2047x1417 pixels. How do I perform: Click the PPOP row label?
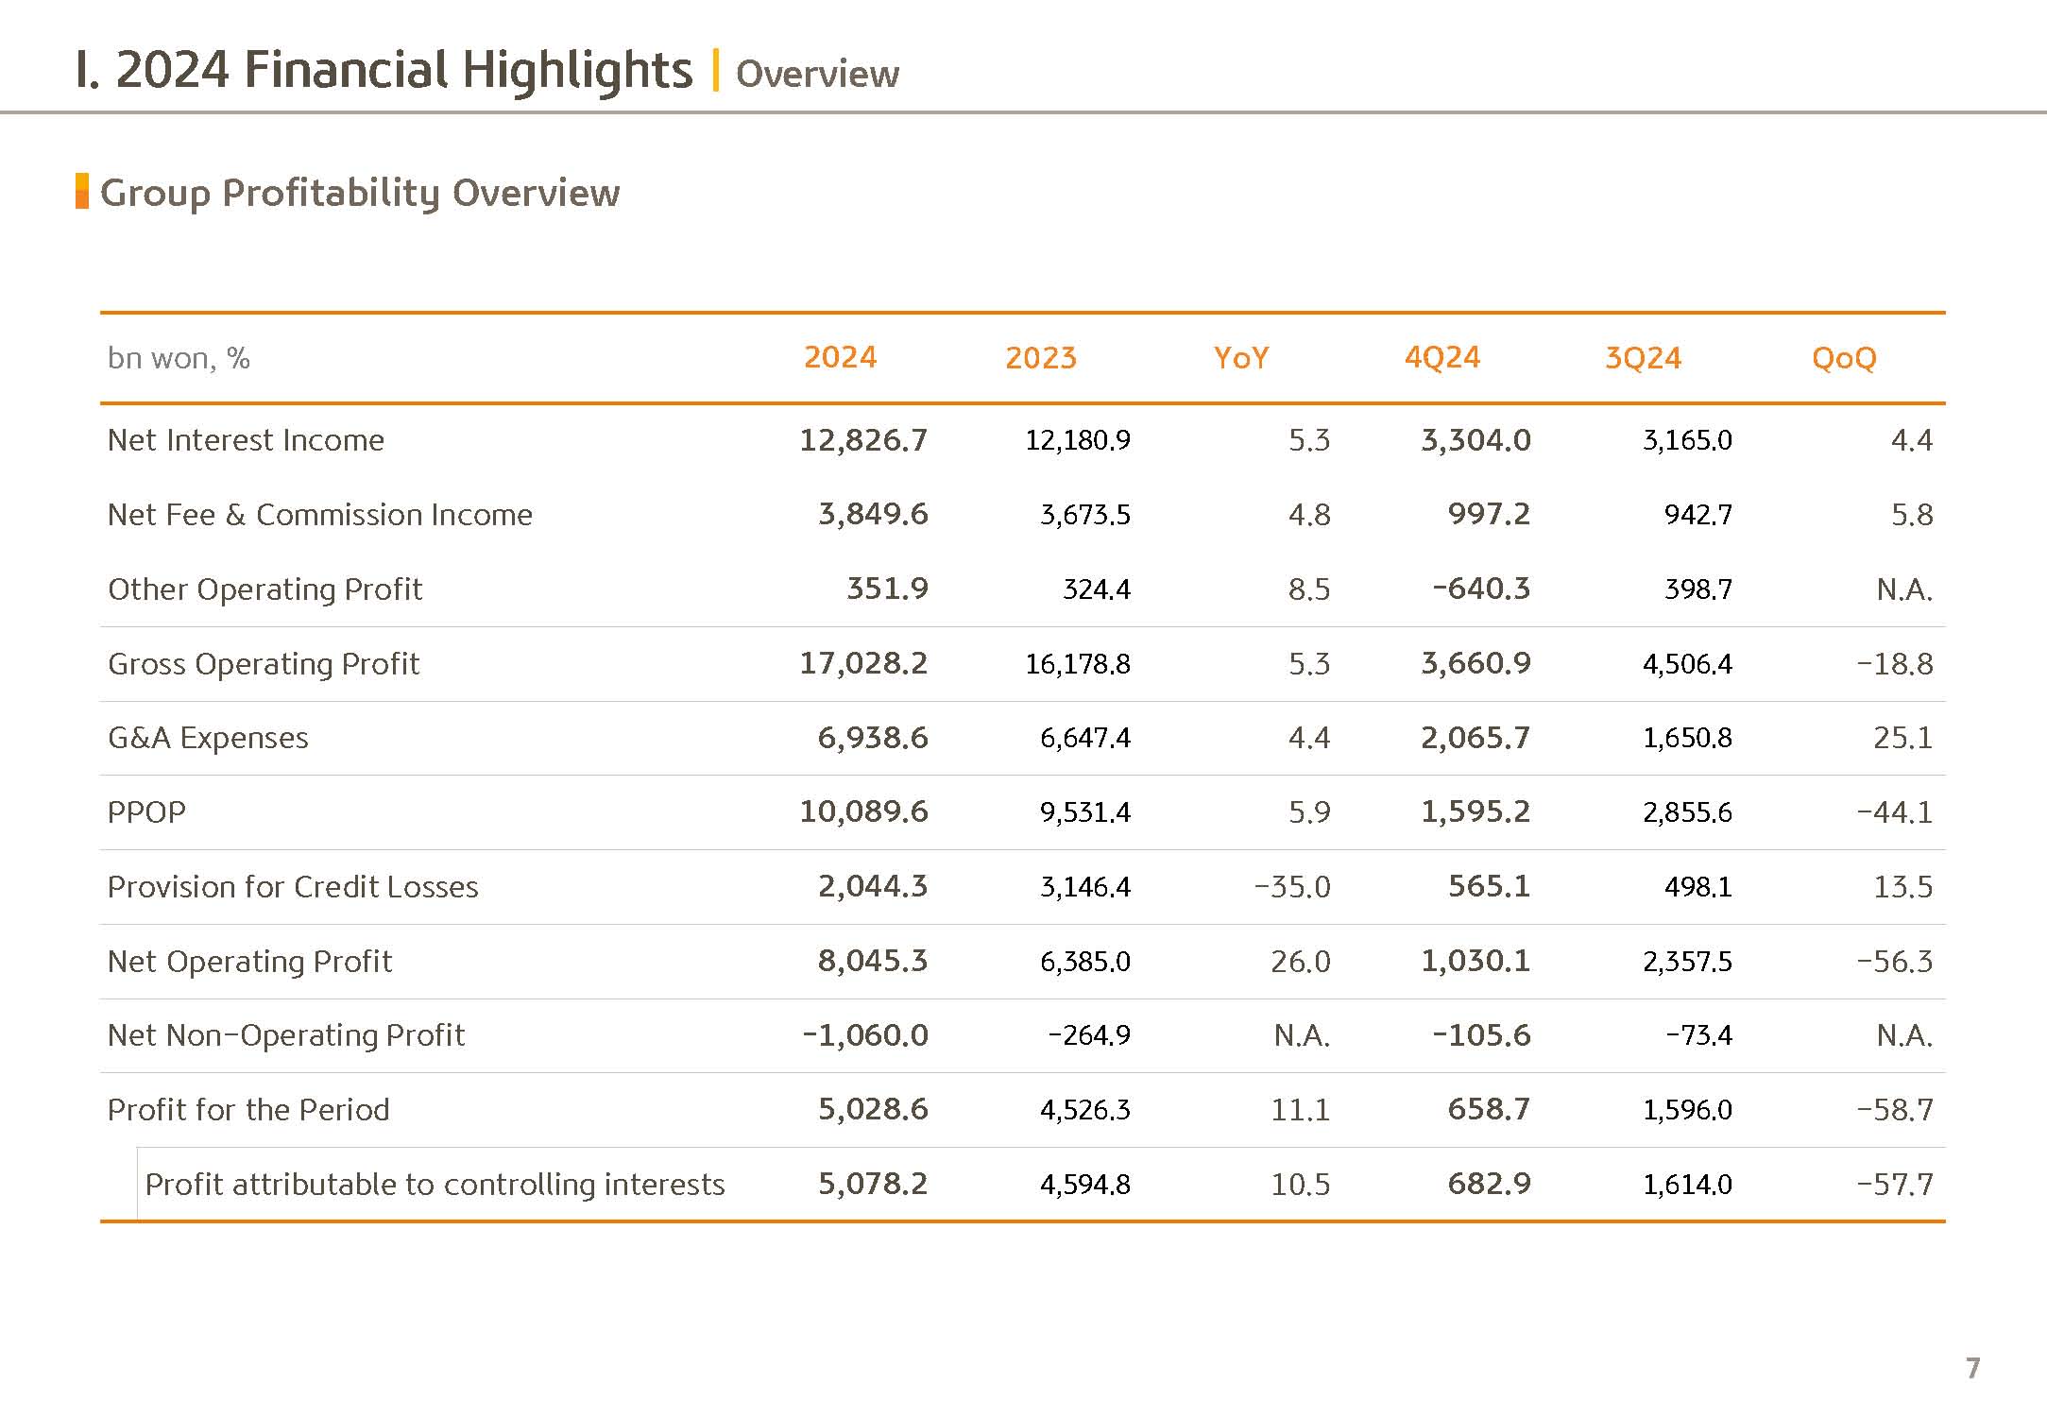click(146, 812)
